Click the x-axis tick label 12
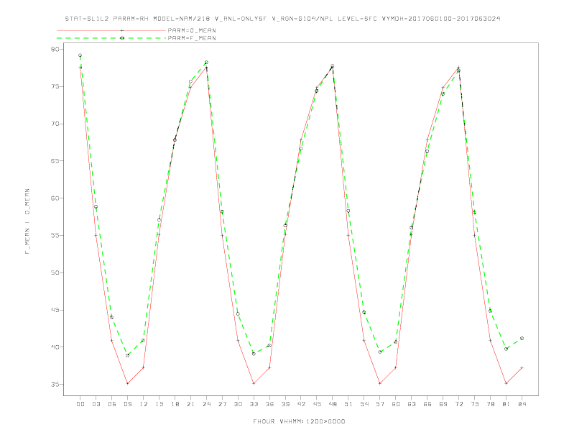The height and width of the screenshot is (440, 569). 144,404
